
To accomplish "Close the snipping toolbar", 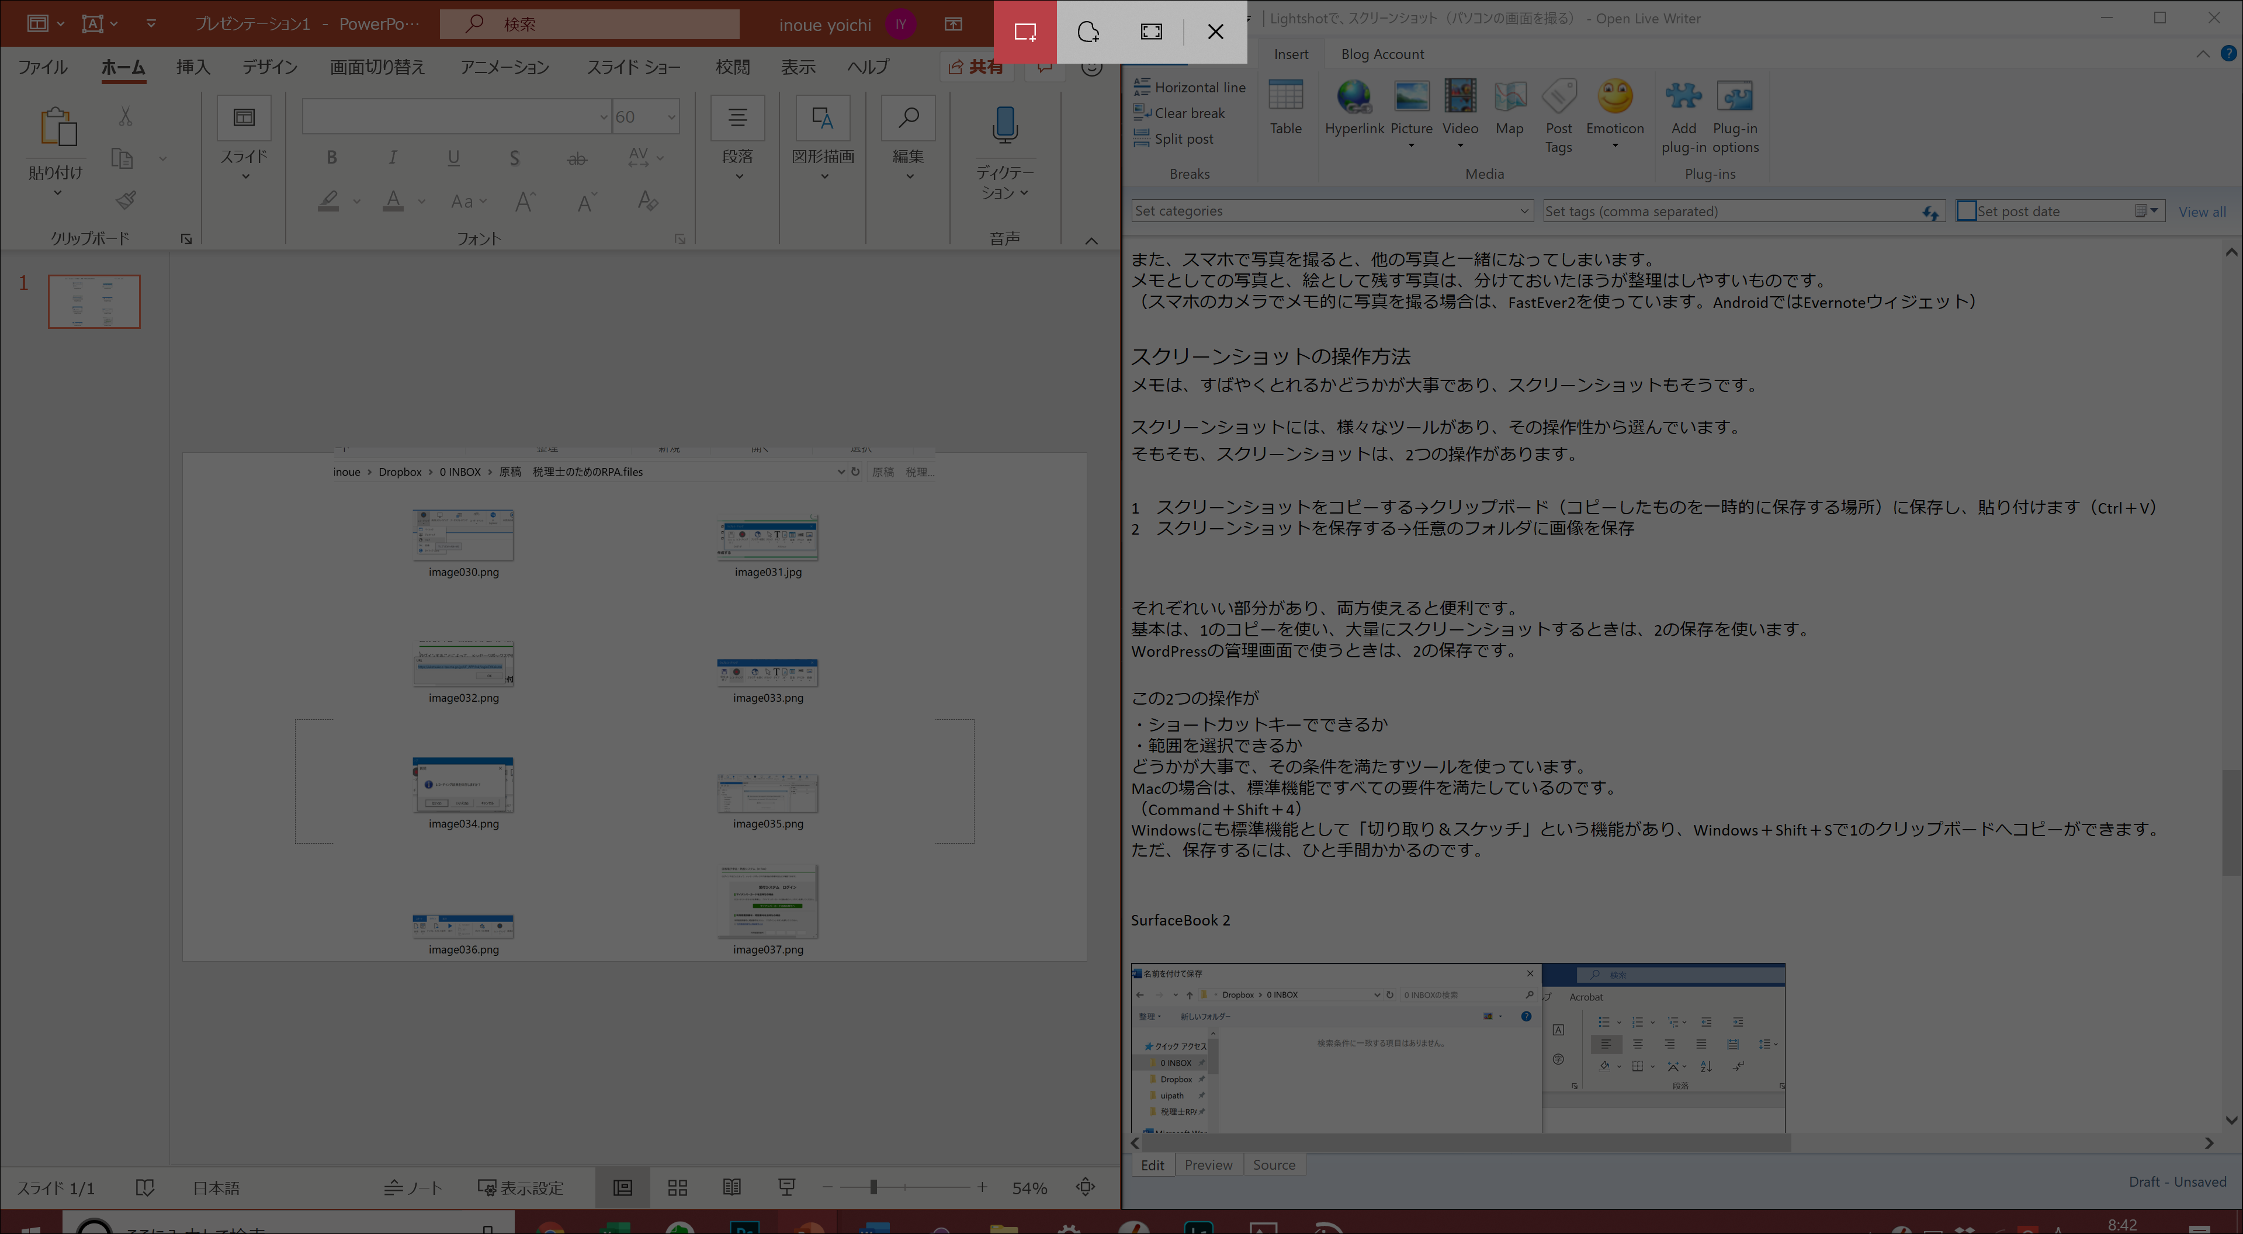I will tap(1215, 32).
